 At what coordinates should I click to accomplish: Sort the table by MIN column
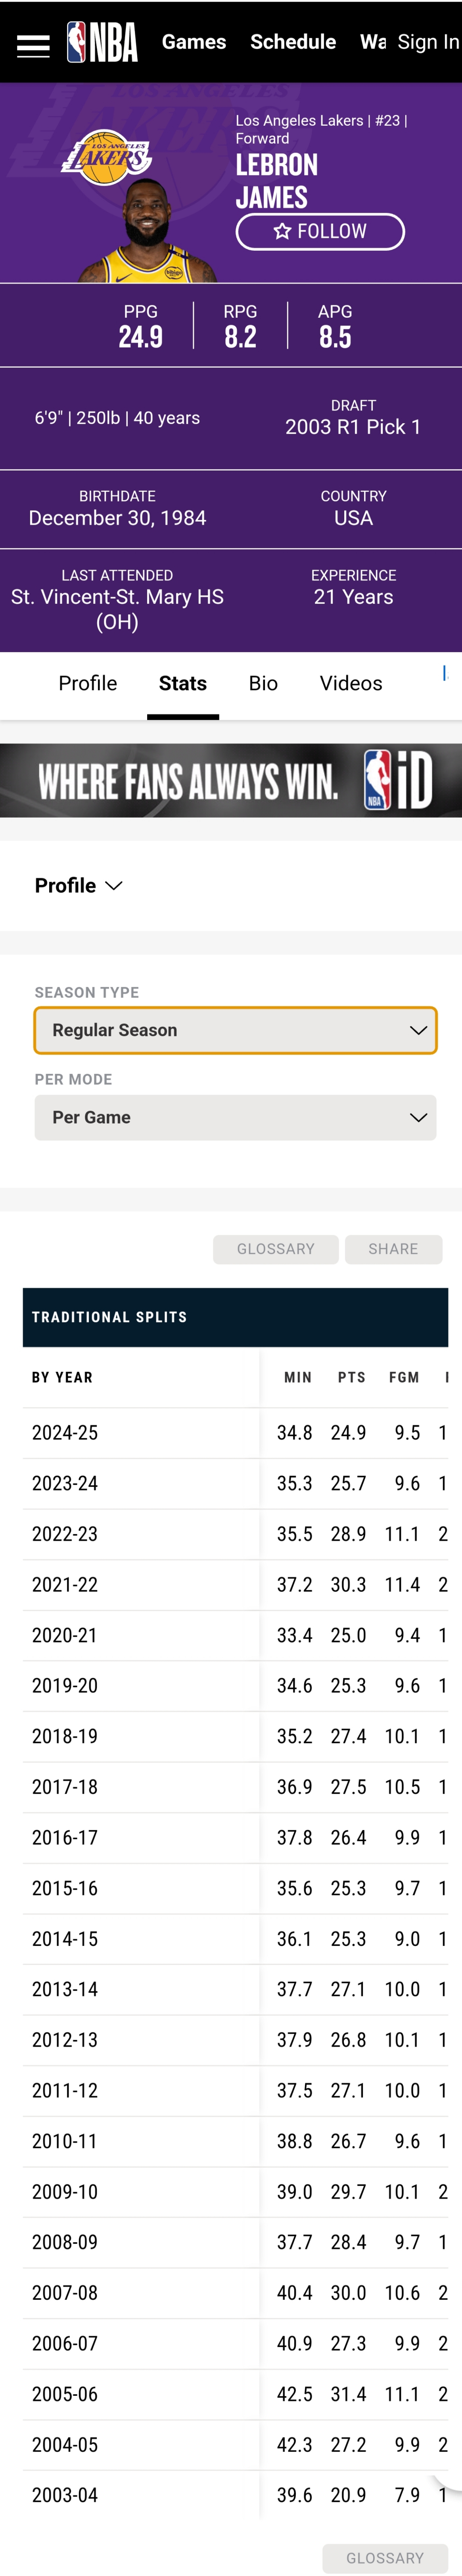tap(297, 1377)
